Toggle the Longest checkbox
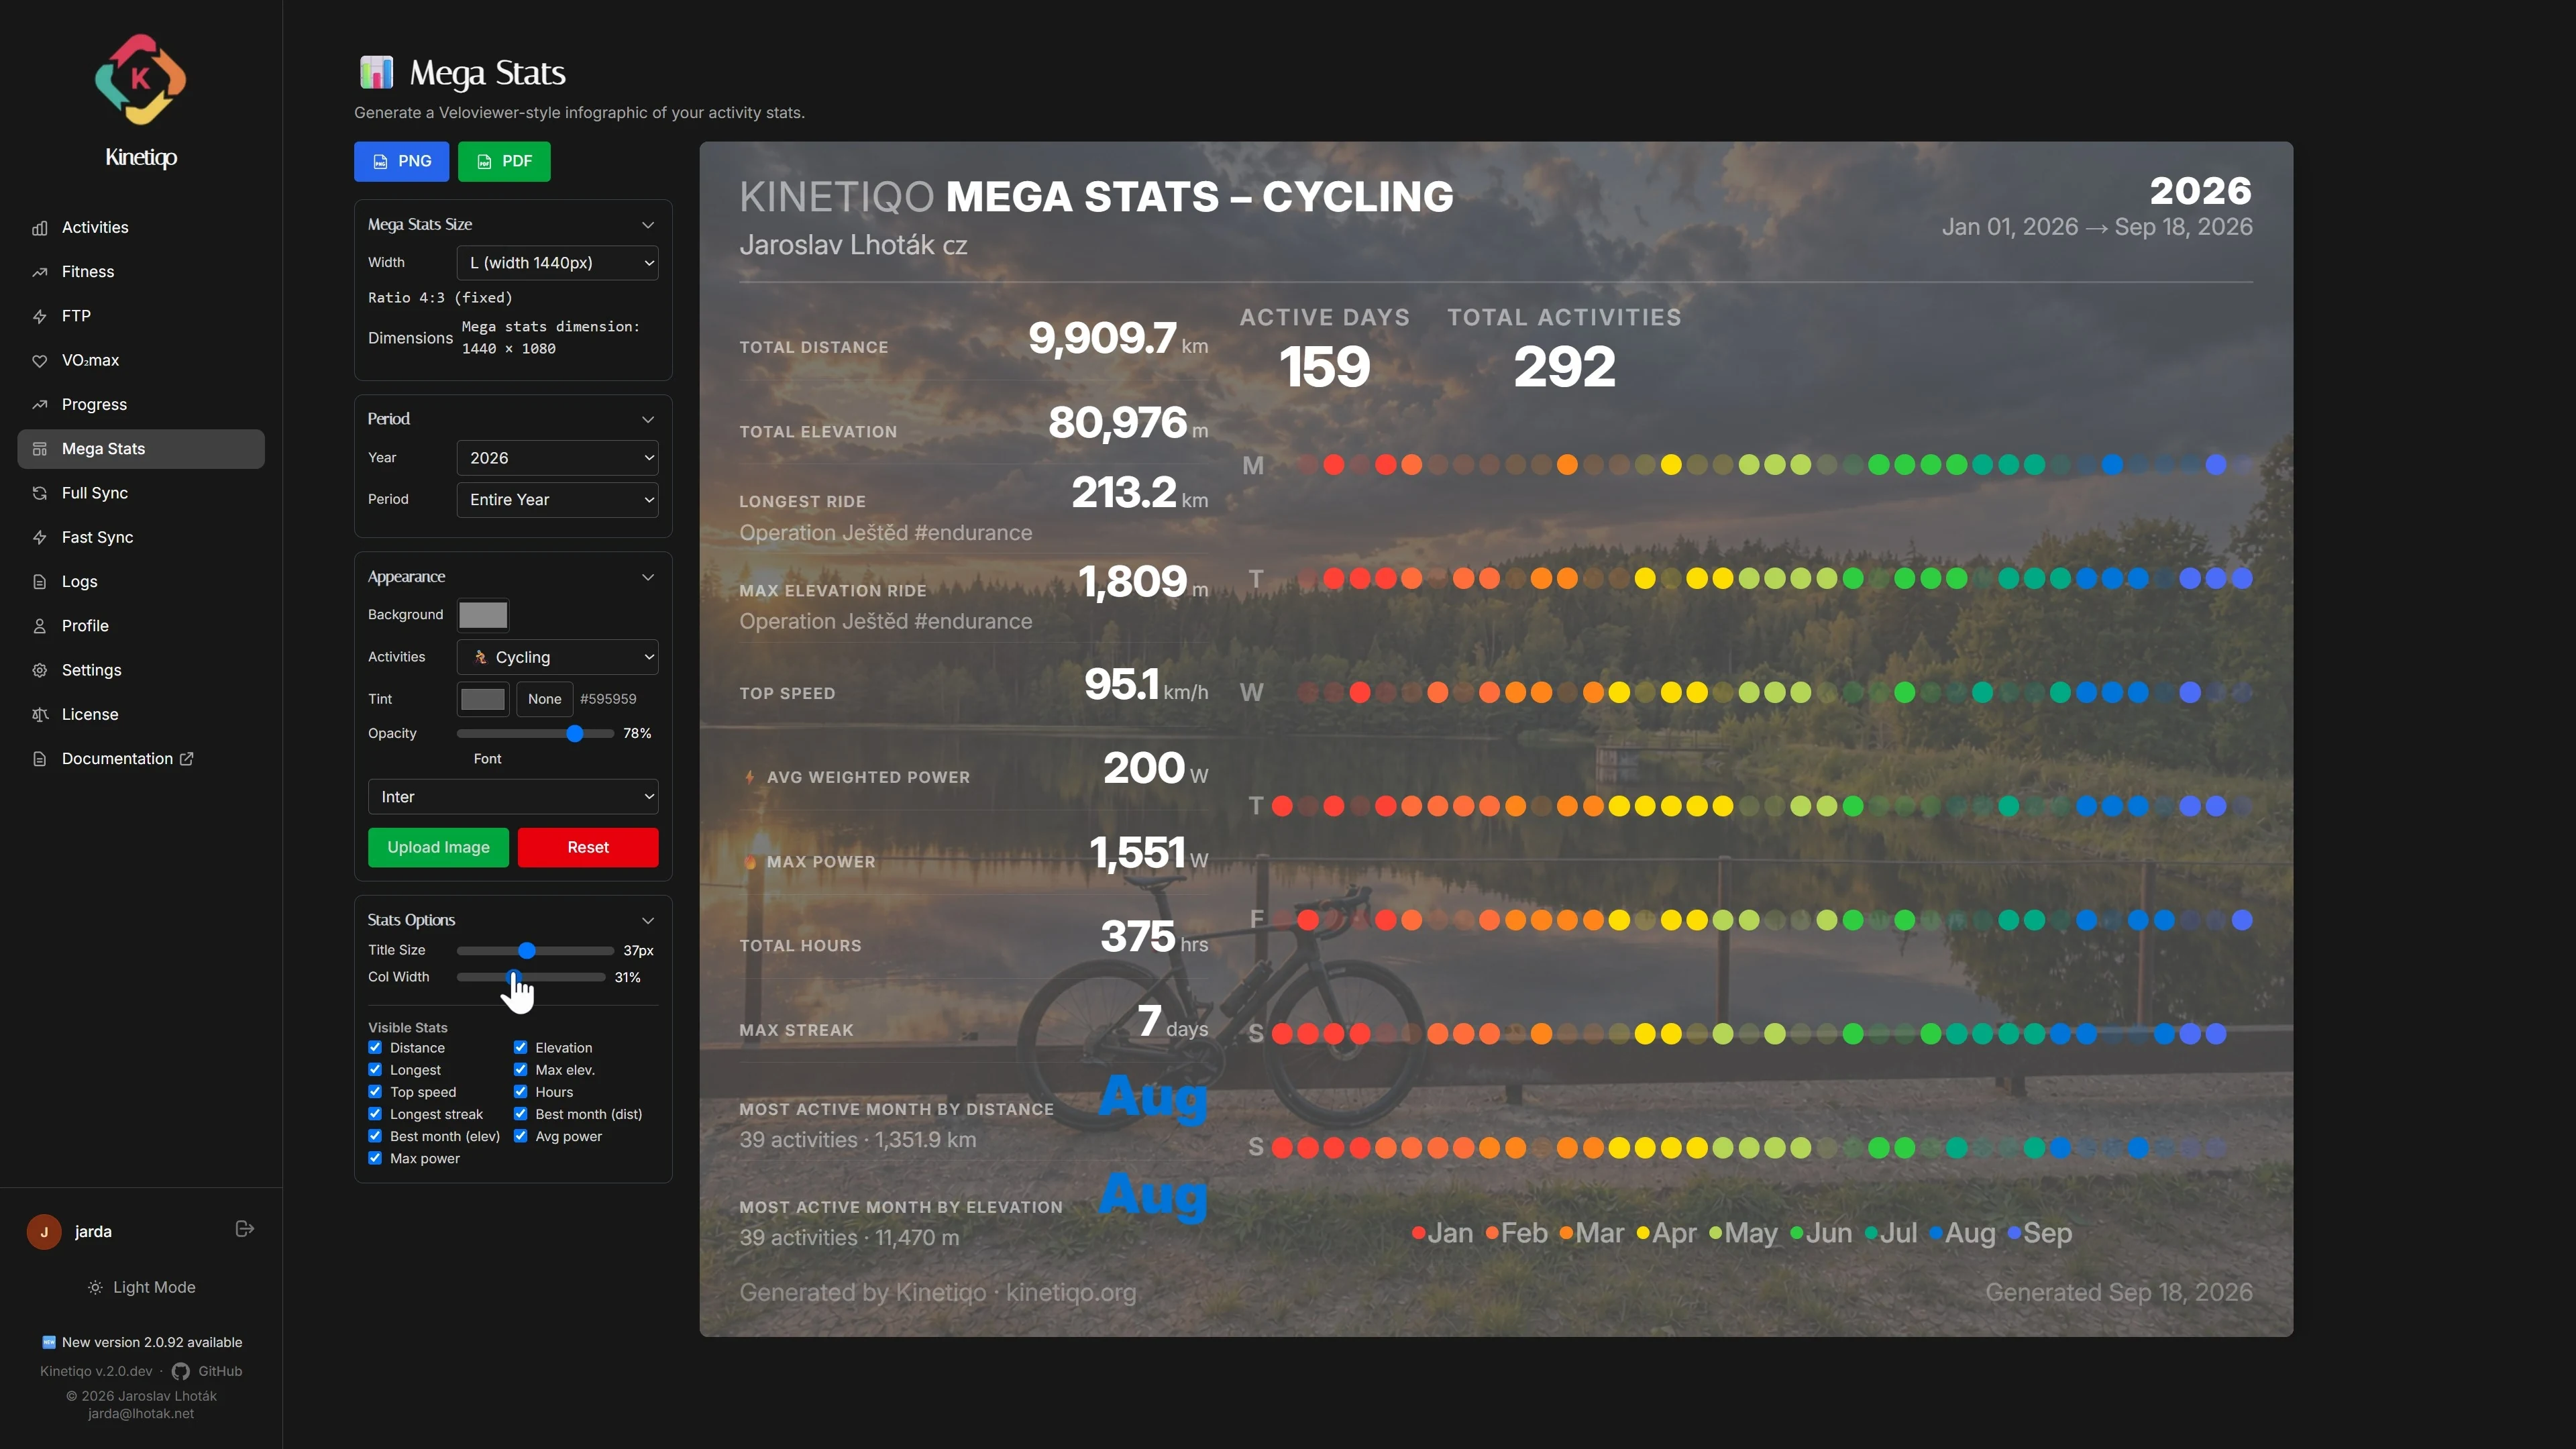 [x=375, y=1069]
